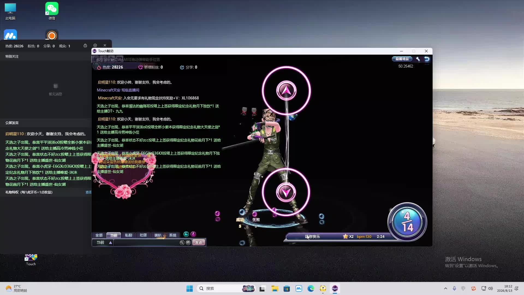Click the 成功 score label

tap(240, 220)
